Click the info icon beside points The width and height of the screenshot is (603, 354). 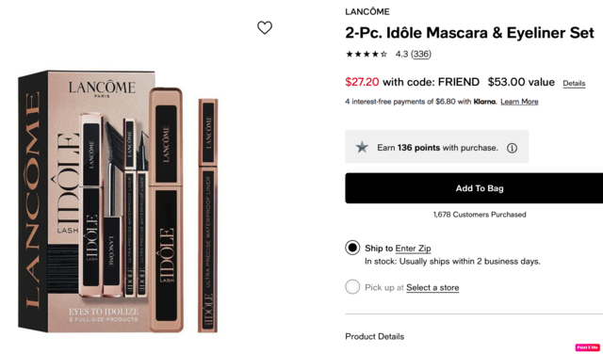[x=512, y=148]
